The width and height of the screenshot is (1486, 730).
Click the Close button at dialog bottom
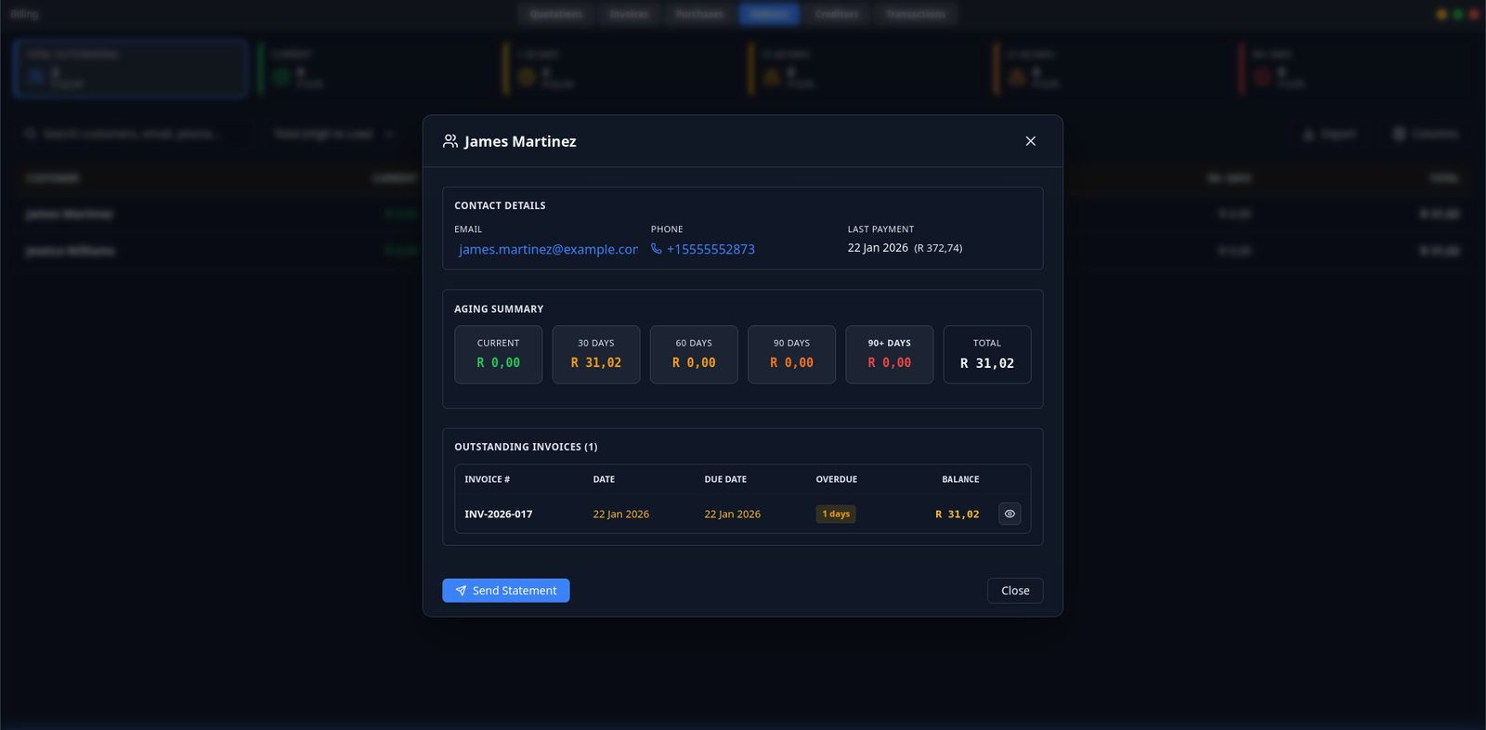(1014, 591)
